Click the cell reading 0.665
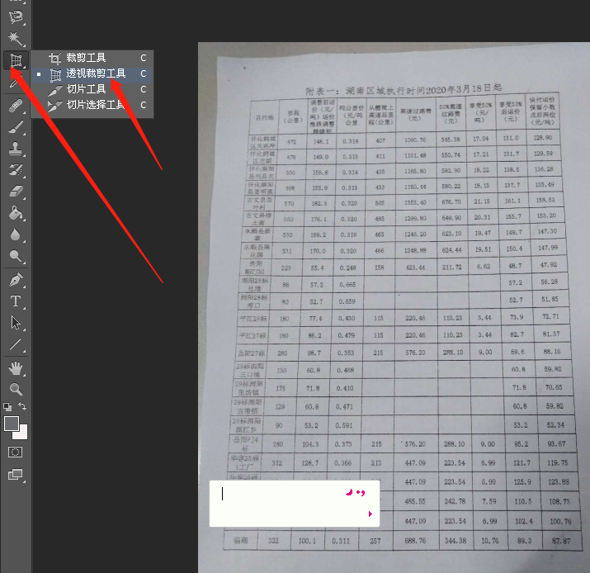Screen dimensions: 590x573 tap(347, 285)
